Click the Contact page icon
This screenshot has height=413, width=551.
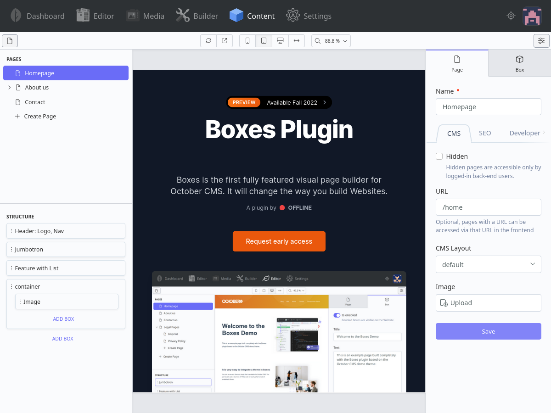[18, 102]
